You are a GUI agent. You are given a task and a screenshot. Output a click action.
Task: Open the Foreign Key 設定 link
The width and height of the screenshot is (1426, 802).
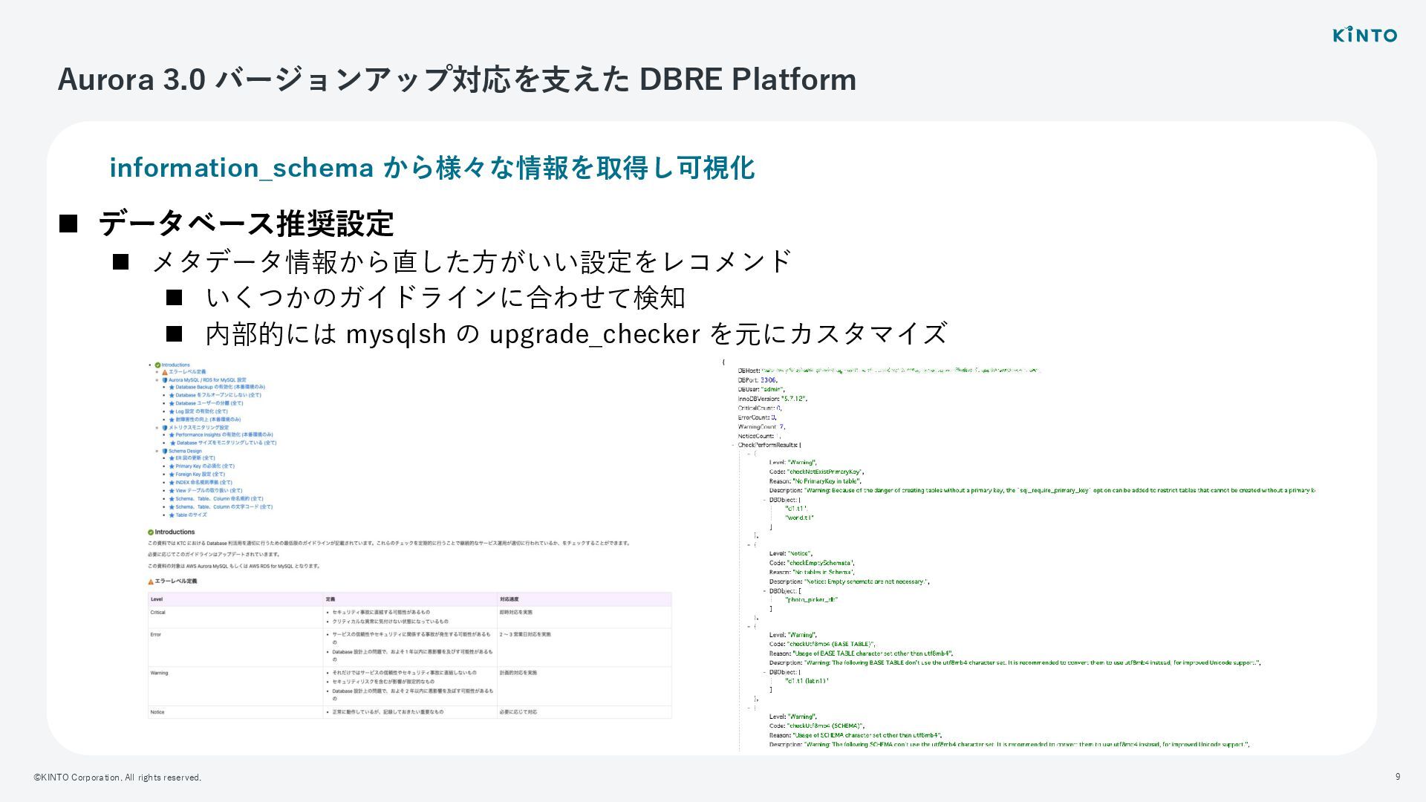[200, 474]
